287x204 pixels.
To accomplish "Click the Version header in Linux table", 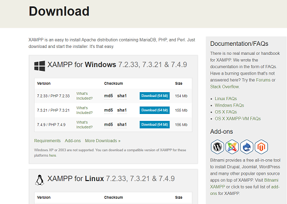I will click(44, 198).
